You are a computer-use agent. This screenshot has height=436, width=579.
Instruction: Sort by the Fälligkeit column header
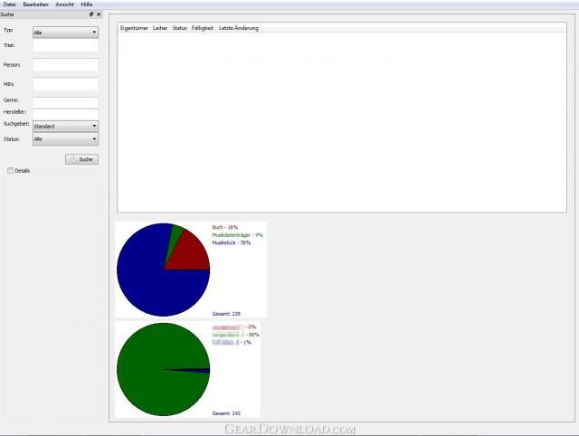tap(203, 28)
